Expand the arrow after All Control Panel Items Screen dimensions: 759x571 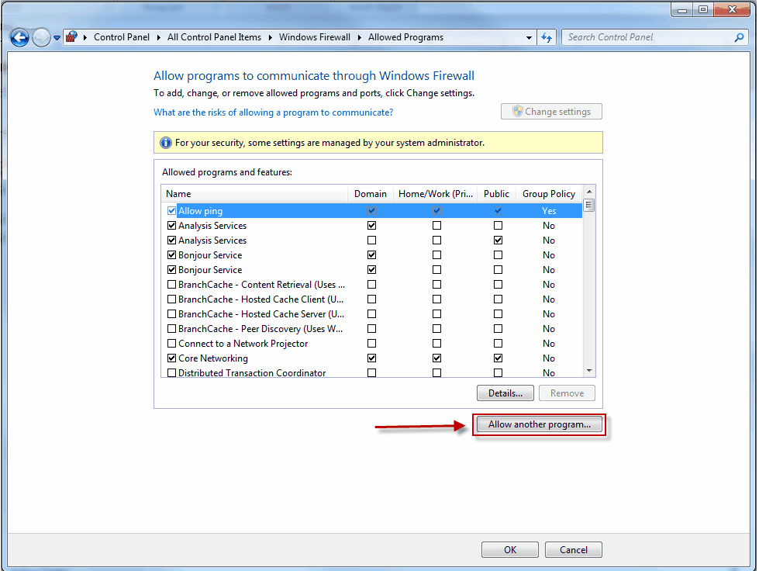(270, 37)
